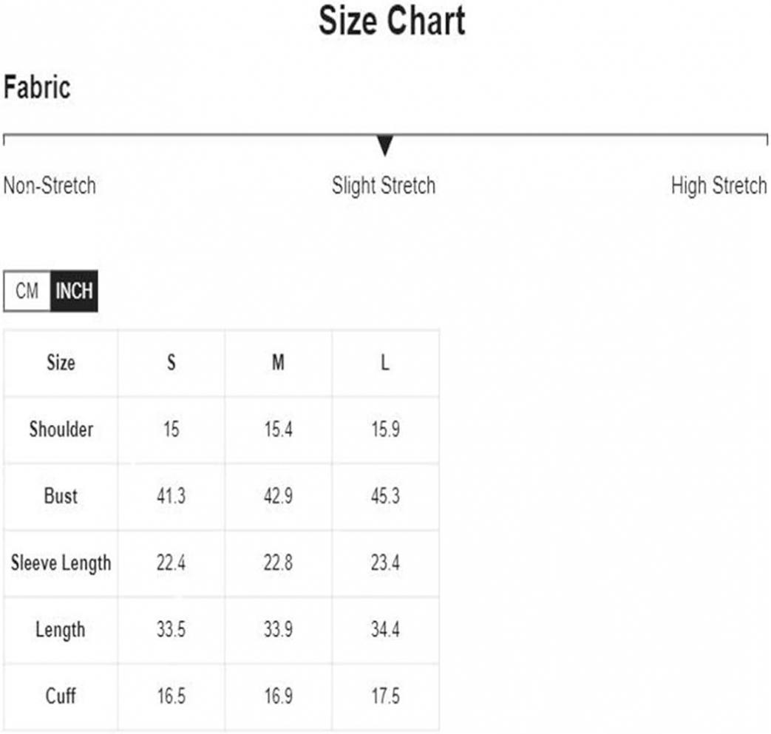Click Bust value 42.9 for M

(x=278, y=496)
